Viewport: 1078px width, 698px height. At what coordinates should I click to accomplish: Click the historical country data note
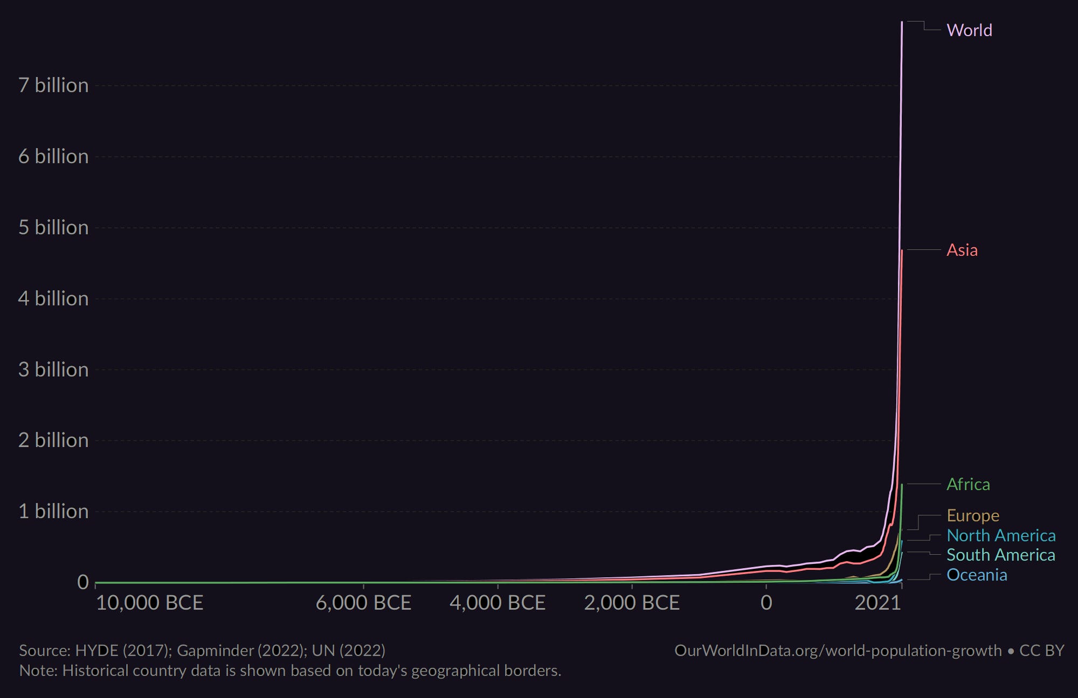tap(290, 671)
